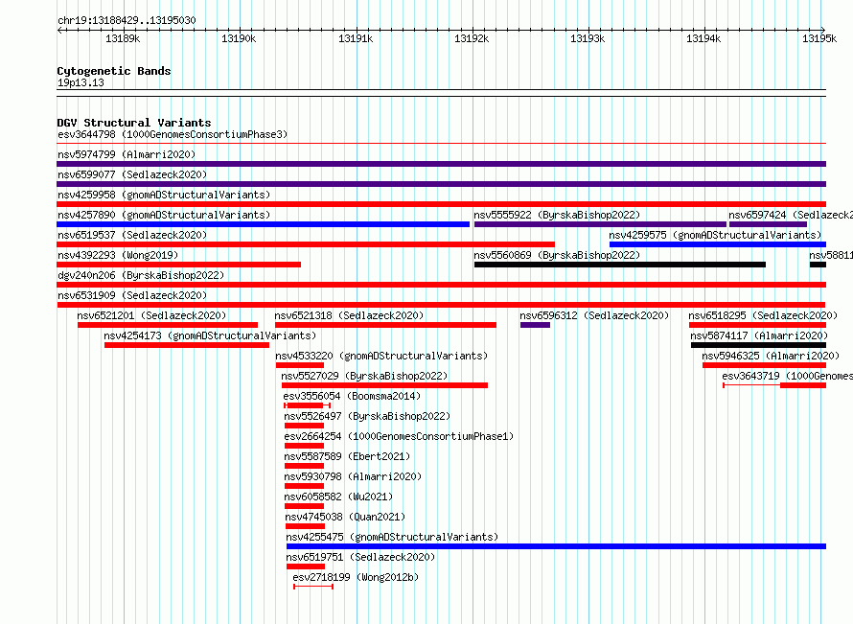Click the red feature glyph under esv3643719
The height and width of the screenshot is (624, 853).
[x=774, y=385]
